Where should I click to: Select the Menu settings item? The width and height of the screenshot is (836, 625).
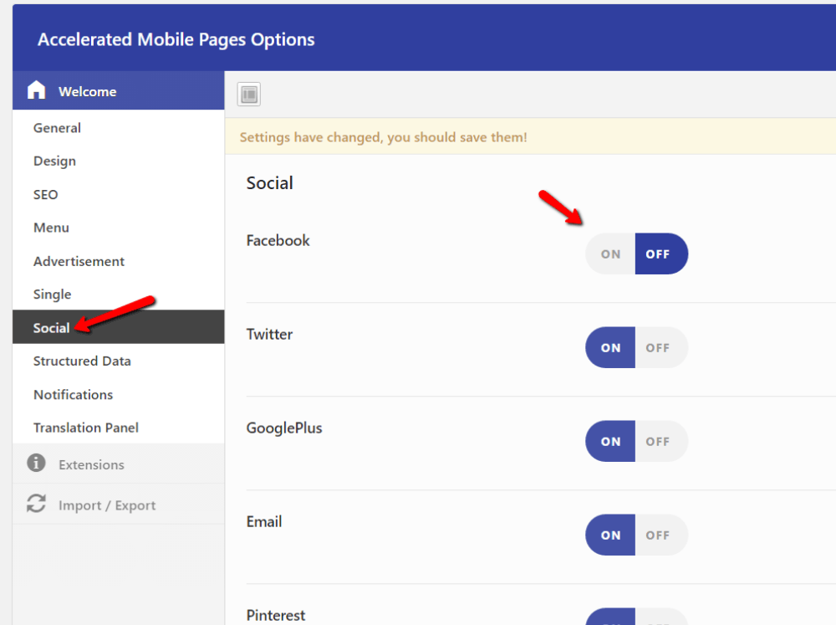[x=119, y=228]
